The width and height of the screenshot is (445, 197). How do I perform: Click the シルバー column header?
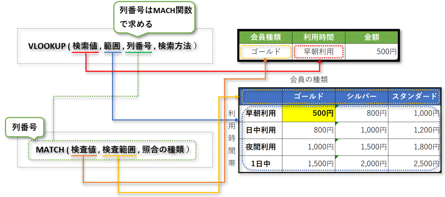(x=362, y=96)
